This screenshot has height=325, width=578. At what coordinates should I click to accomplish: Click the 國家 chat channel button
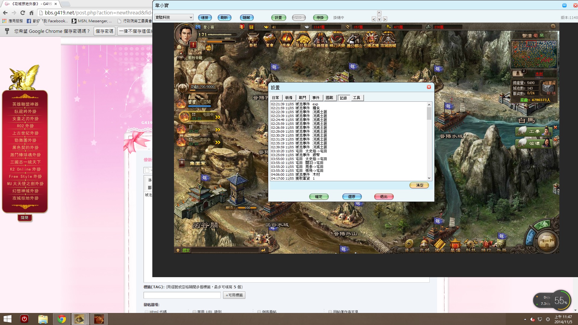pyautogui.click(x=186, y=250)
